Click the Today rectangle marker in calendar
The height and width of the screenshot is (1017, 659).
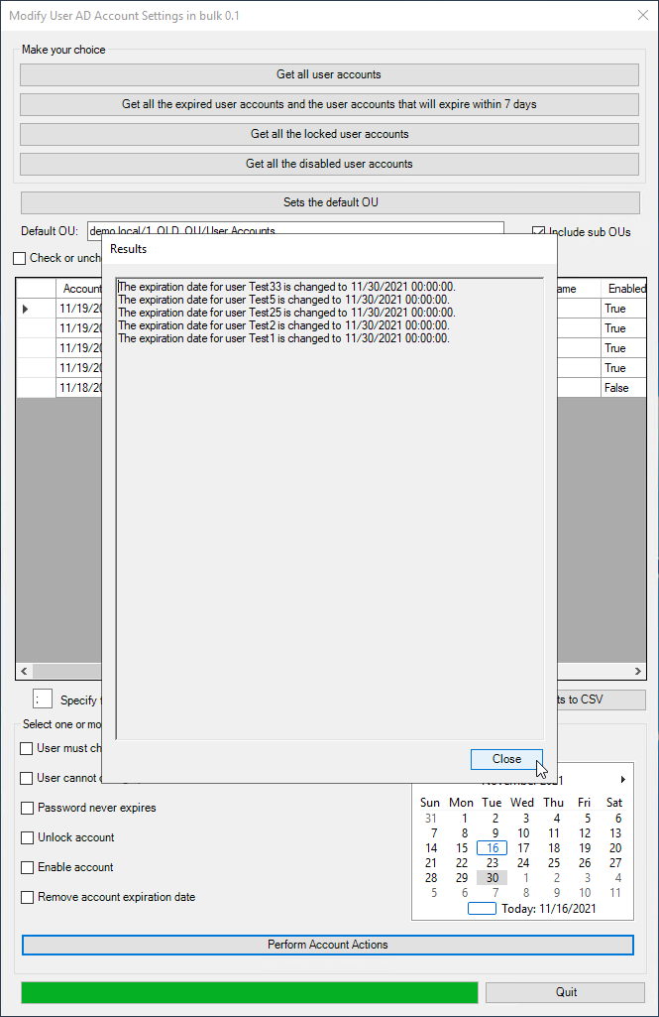coord(481,908)
